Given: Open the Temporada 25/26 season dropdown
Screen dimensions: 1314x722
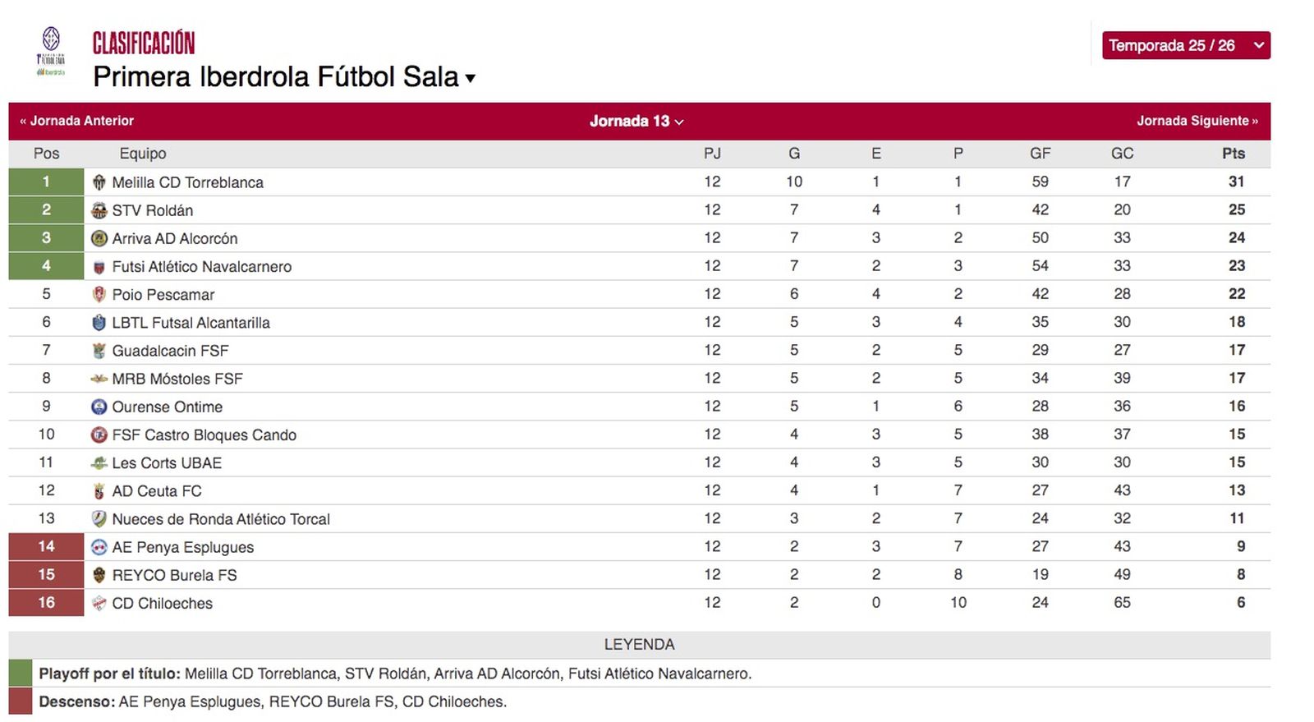Looking at the screenshot, I should coord(1185,45).
